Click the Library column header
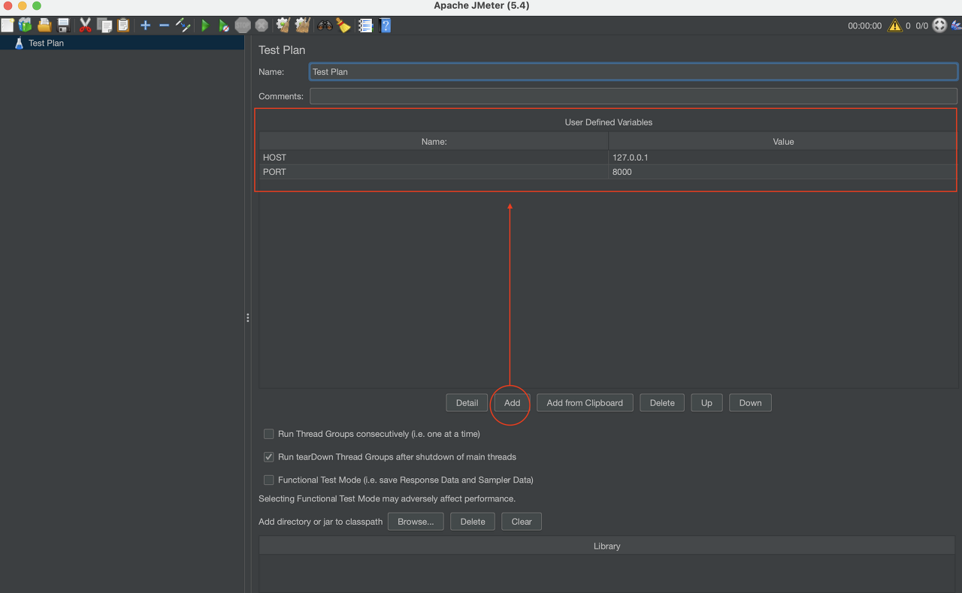Viewport: 962px width, 593px height. click(x=607, y=546)
